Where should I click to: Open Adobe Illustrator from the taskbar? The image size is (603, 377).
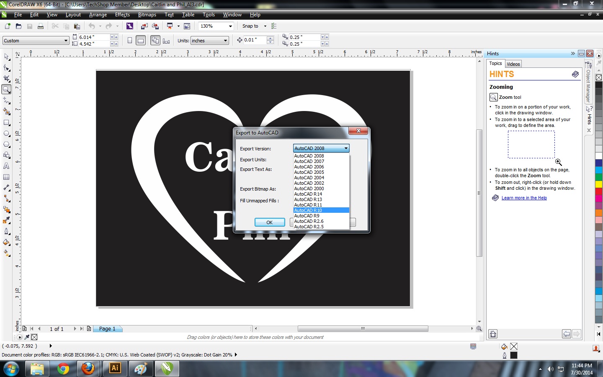115,369
